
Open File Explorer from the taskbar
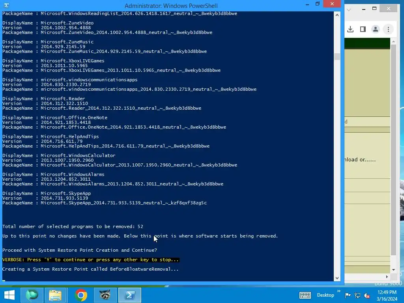[55, 295]
